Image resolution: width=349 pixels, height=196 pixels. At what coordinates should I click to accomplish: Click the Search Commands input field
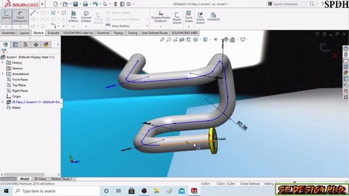click(291, 4)
